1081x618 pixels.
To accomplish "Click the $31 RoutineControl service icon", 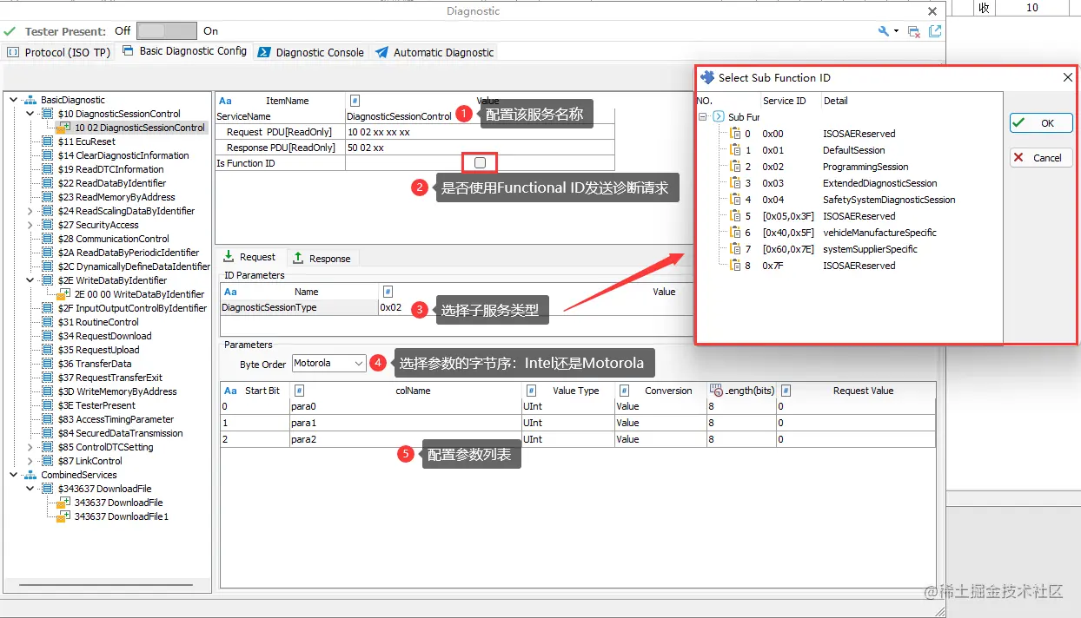I will point(48,322).
